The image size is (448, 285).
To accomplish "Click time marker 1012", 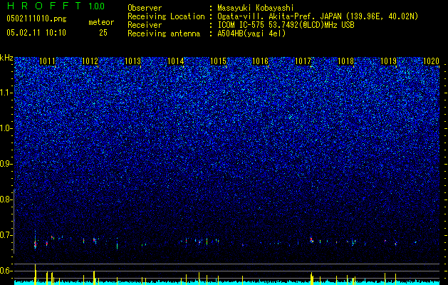I will click(x=90, y=61).
